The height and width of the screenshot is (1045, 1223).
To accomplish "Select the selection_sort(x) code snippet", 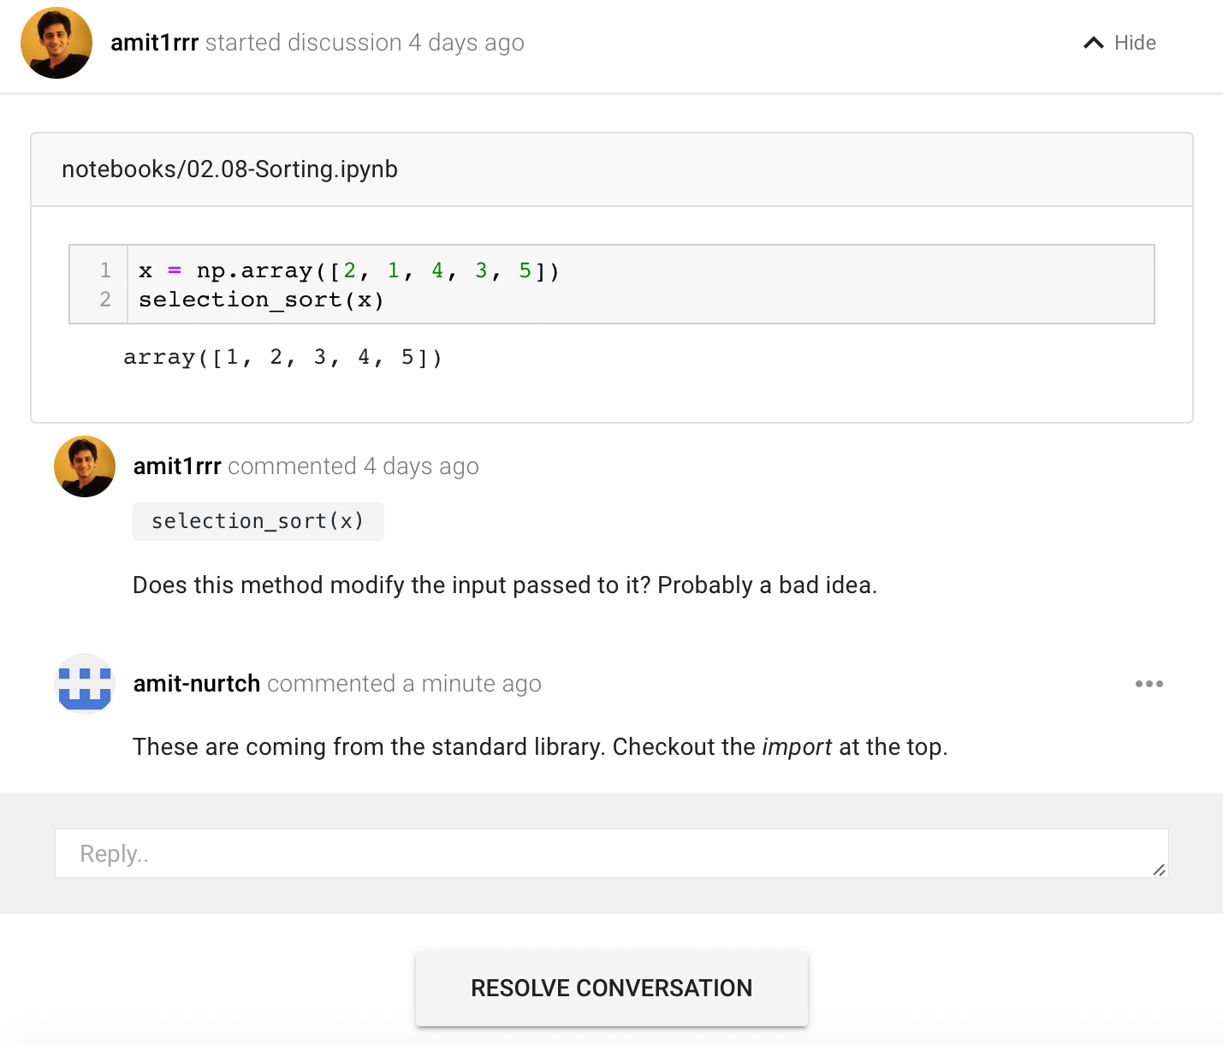I will 258,521.
